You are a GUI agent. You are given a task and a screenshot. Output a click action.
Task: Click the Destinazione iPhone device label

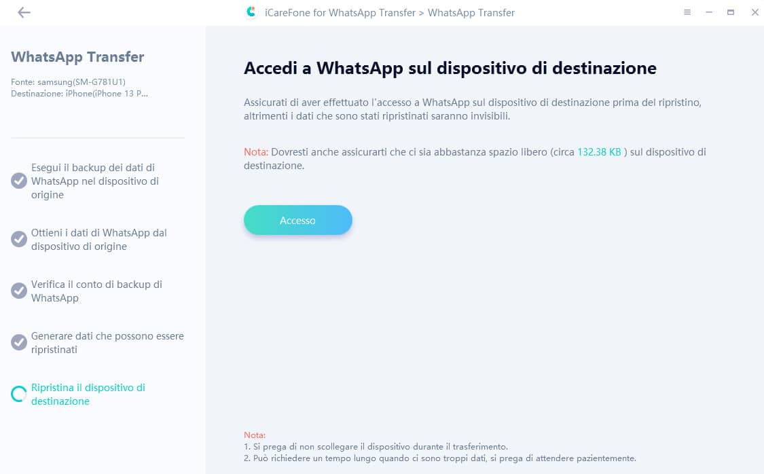[79, 94]
